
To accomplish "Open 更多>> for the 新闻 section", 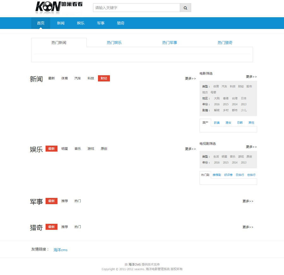I will [x=190, y=79].
